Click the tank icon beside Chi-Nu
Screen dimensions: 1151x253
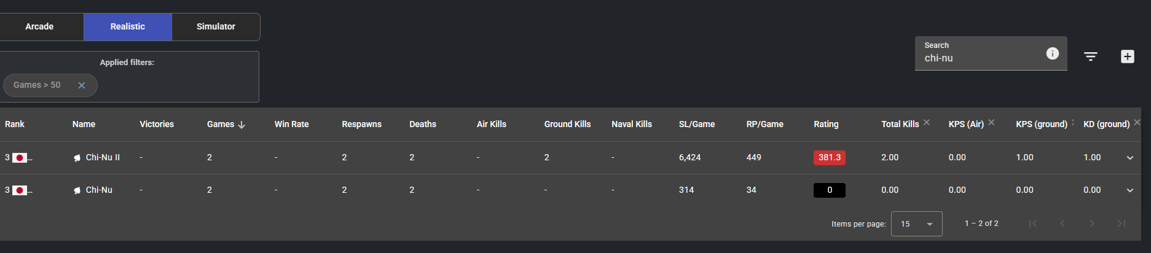click(x=77, y=190)
